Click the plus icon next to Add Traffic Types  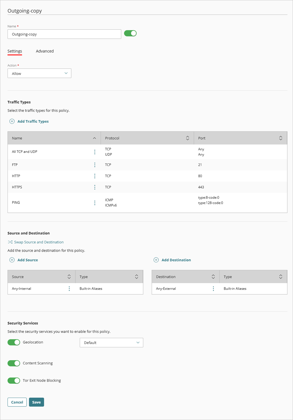pos(11,121)
